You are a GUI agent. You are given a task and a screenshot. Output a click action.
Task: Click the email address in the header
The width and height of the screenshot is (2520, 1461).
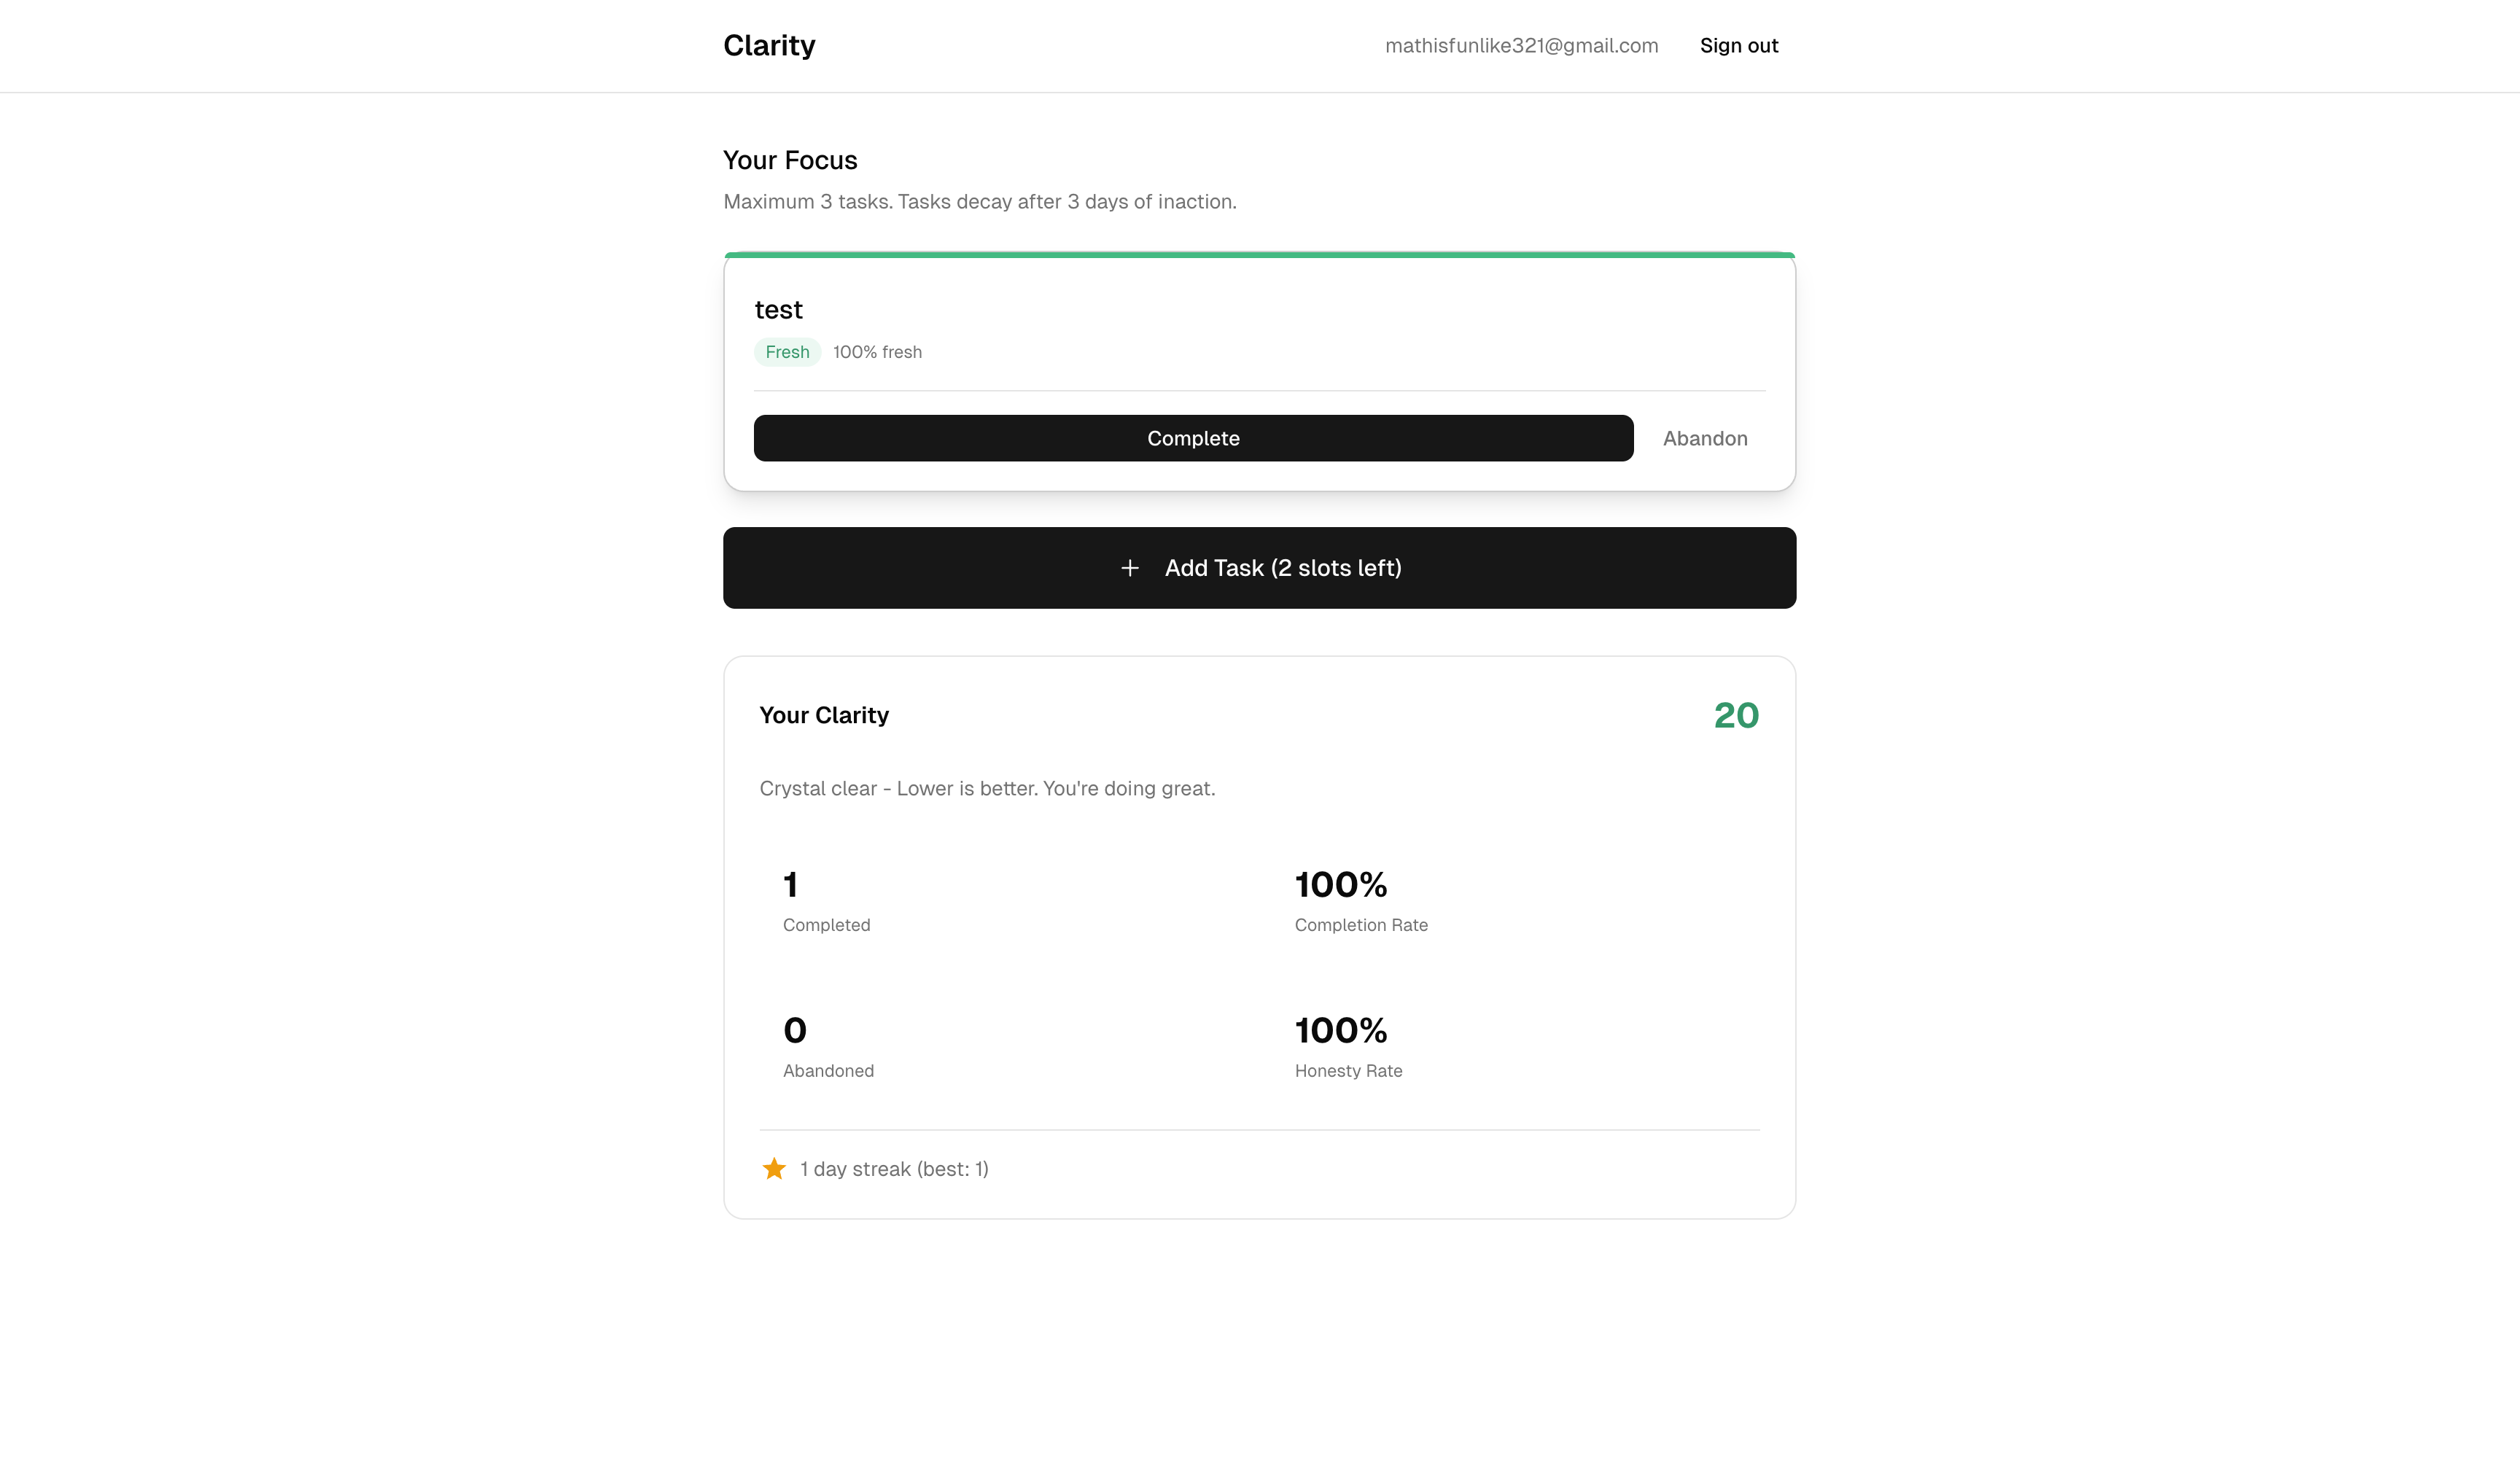coord(1521,45)
